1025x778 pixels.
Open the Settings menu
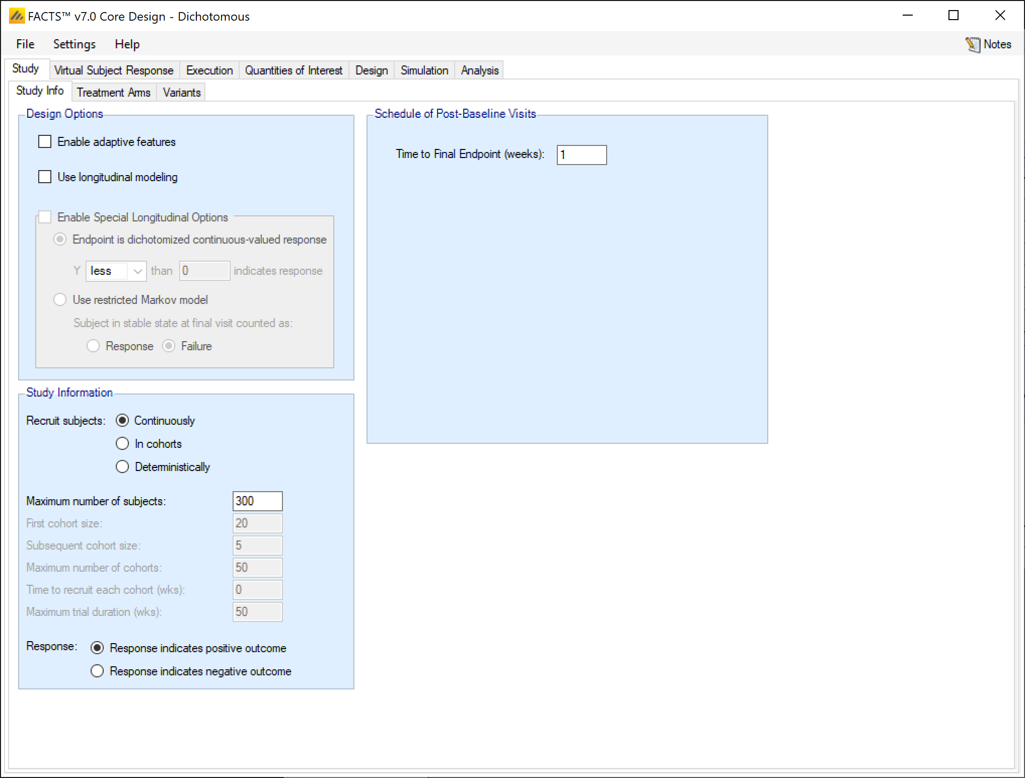pyautogui.click(x=75, y=44)
